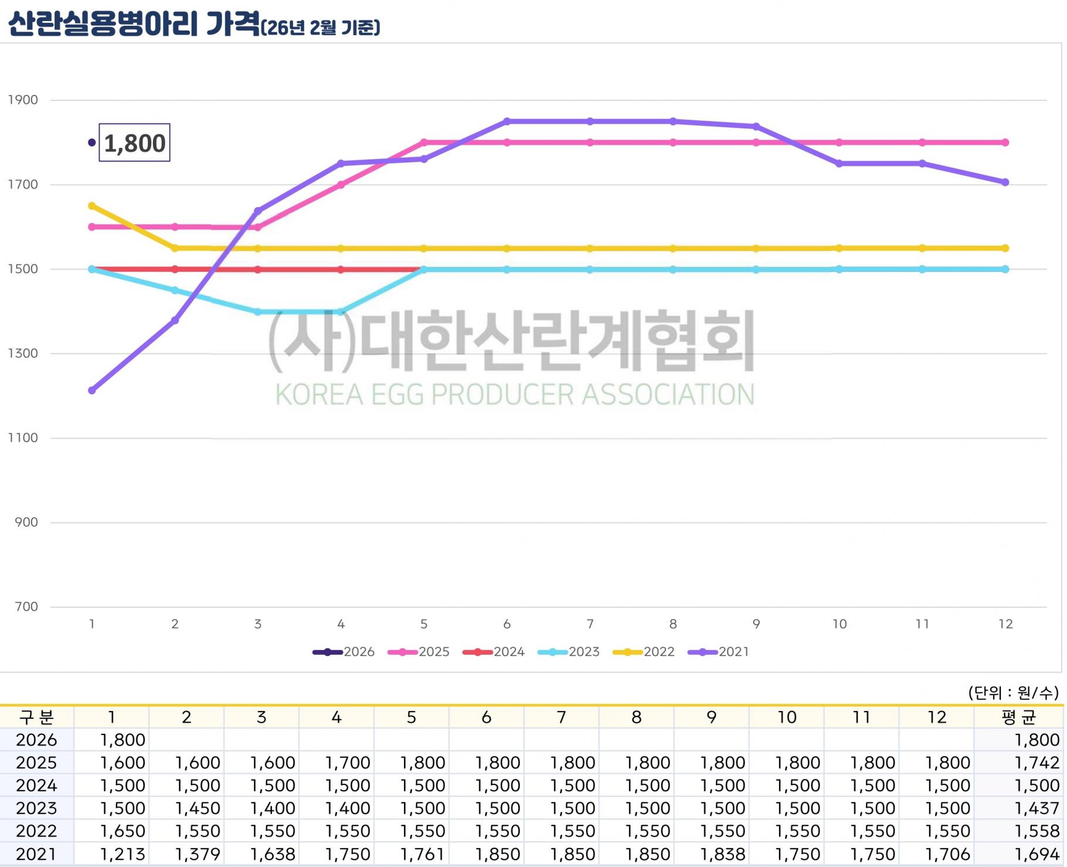Image resolution: width=1067 pixels, height=867 pixels.
Task: Select the table cell showing 1,213
Action: (x=122, y=854)
